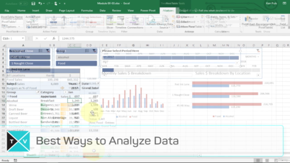Select 1 Naught Close in Restaurant slicer
The image size is (290, 163).
coord(30,63)
